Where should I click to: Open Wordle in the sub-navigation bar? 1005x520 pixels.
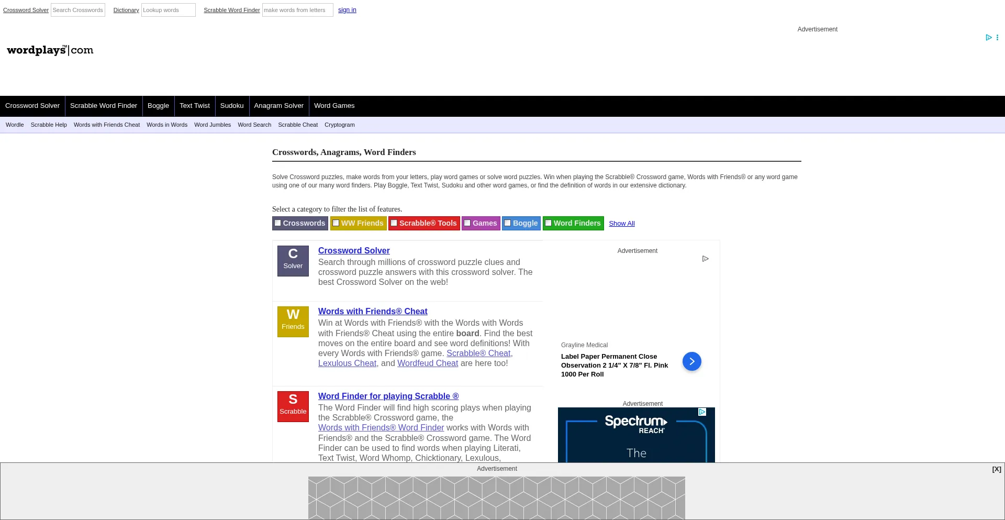tap(15, 125)
